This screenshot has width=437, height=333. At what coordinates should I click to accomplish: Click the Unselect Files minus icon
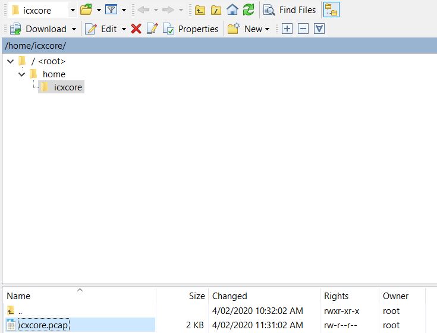[303, 29]
